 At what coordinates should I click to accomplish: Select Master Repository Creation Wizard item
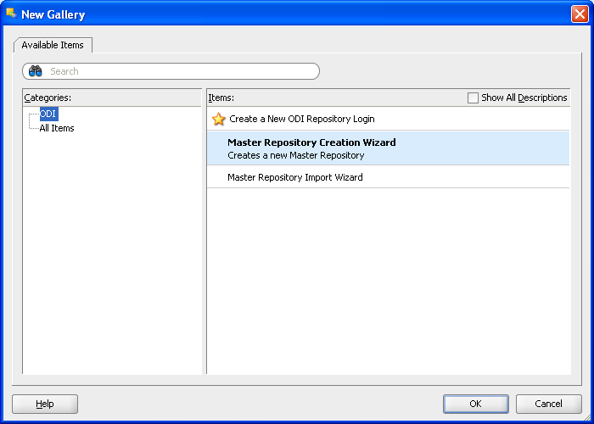coord(311,142)
